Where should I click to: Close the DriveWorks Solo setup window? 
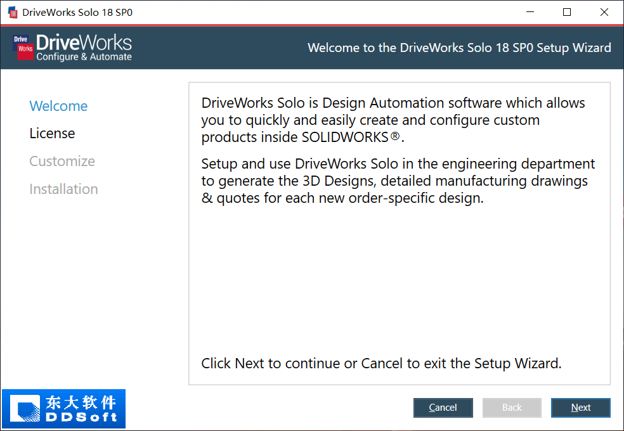tap(604, 12)
